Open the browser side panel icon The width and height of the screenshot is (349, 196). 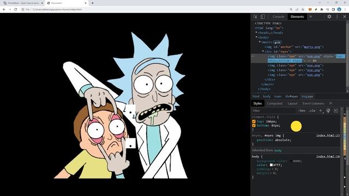click(x=333, y=10)
